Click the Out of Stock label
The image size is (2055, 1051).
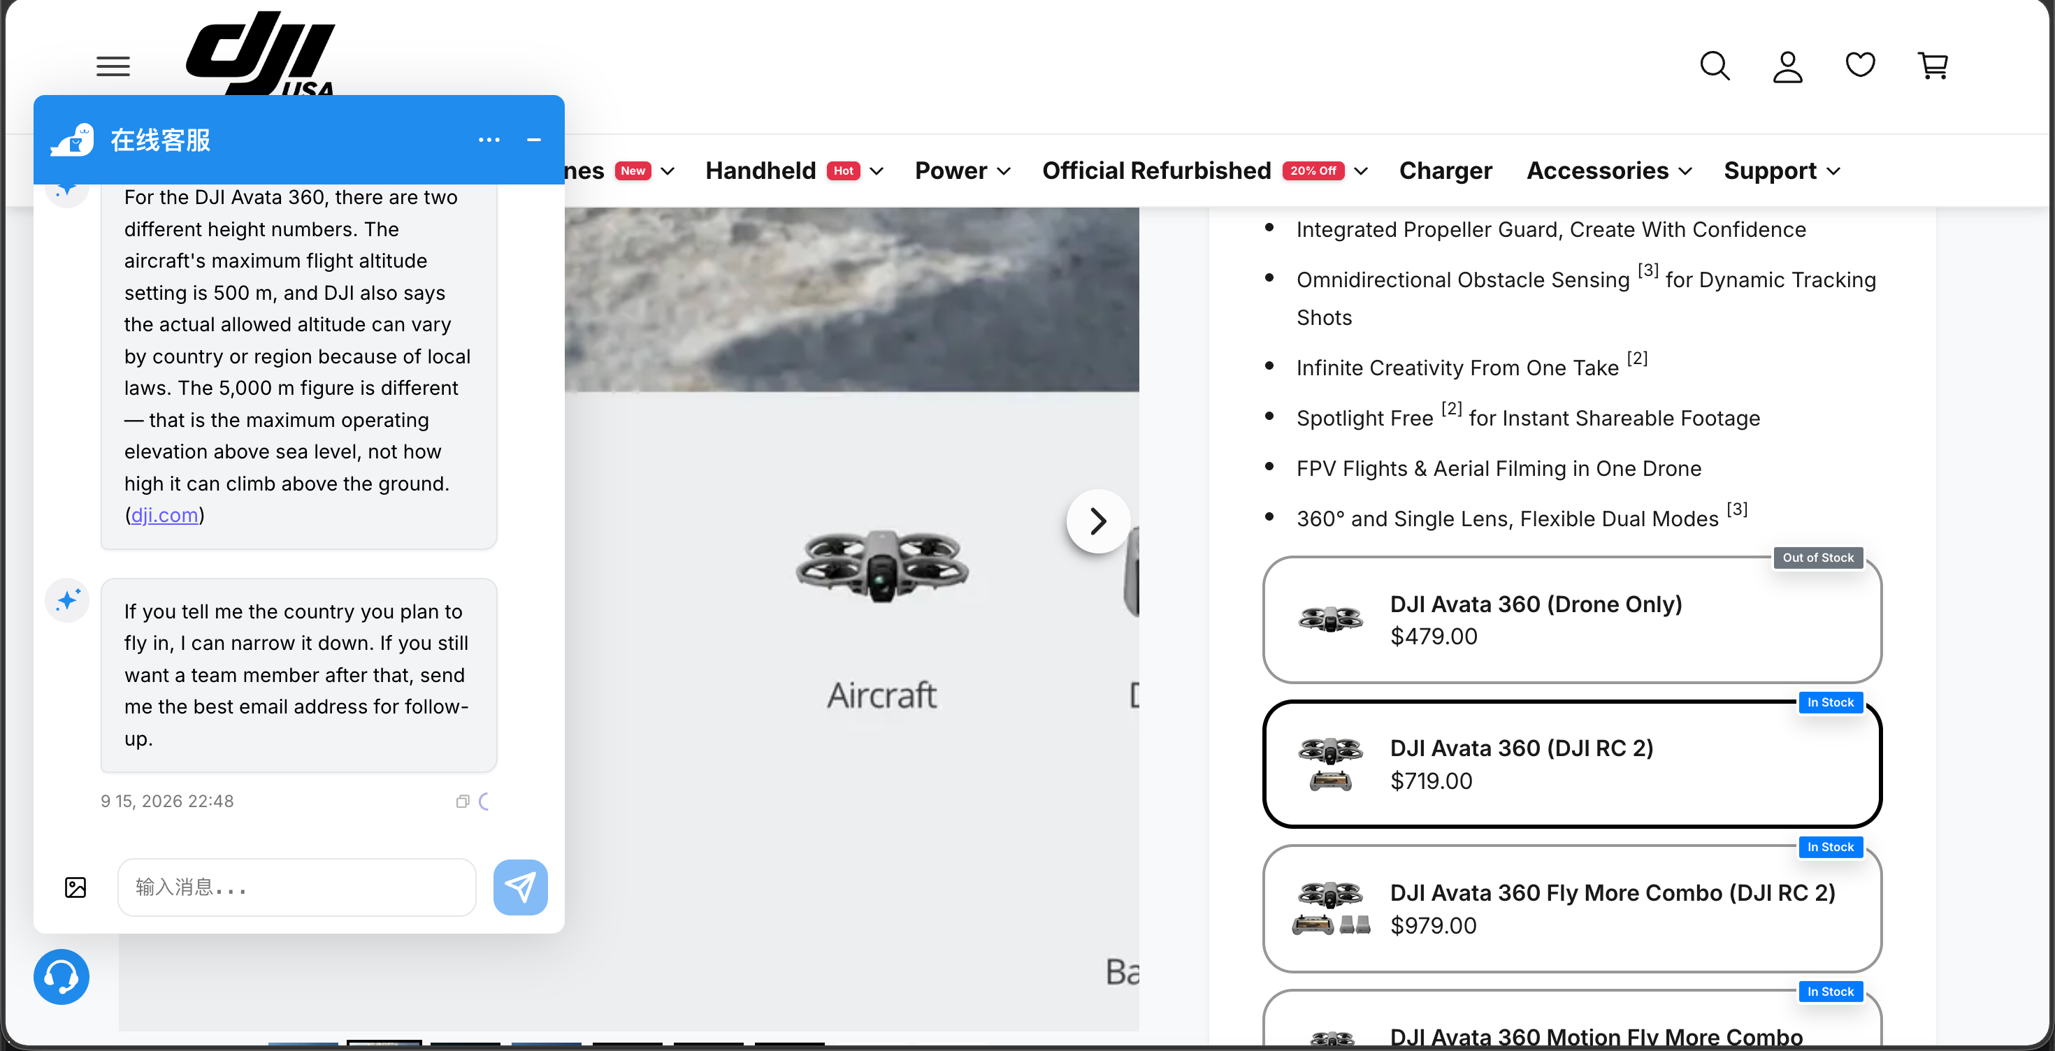coord(1817,558)
